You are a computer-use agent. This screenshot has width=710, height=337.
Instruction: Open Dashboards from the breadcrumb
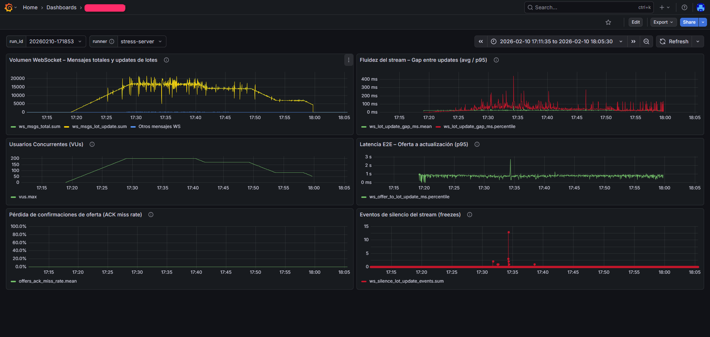tap(61, 7)
